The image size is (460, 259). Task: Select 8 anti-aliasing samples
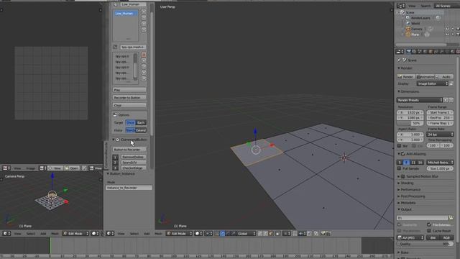pos(406,163)
